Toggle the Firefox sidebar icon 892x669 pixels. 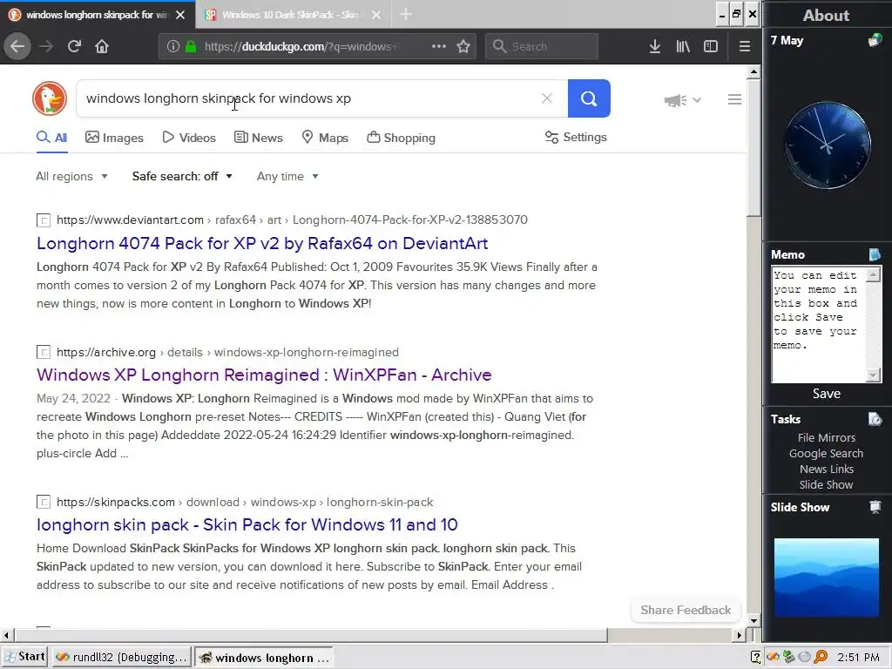(711, 46)
